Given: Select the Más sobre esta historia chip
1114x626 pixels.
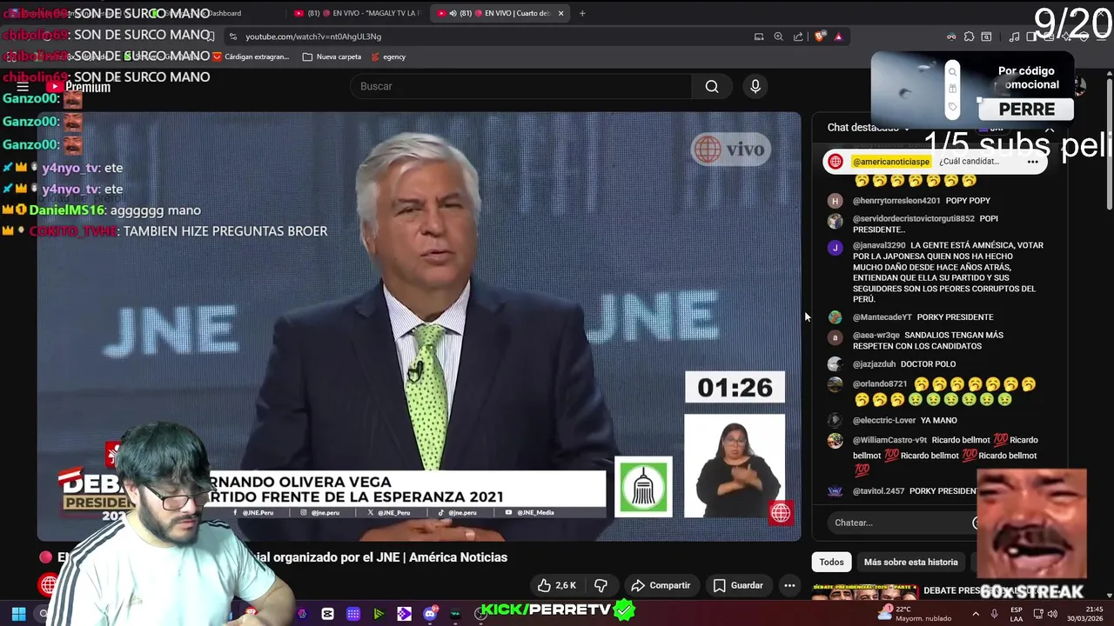Looking at the screenshot, I should click(x=910, y=562).
